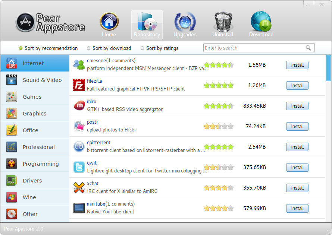
Task: Select the Programming category
Action: pos(35,163)
